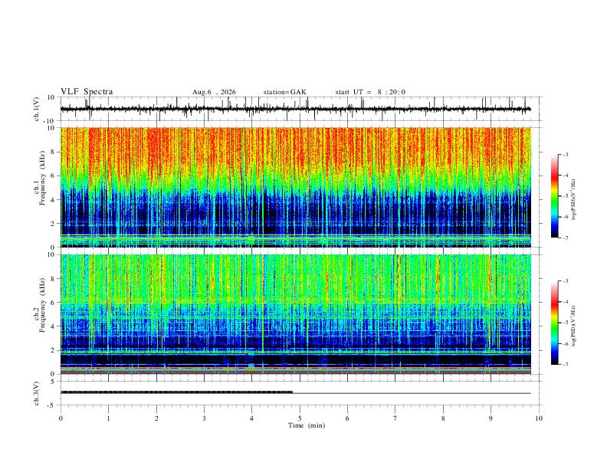Click inside the ch.1 spectrogram panel
Screen dimensions: 607x469
pos(295,187)
